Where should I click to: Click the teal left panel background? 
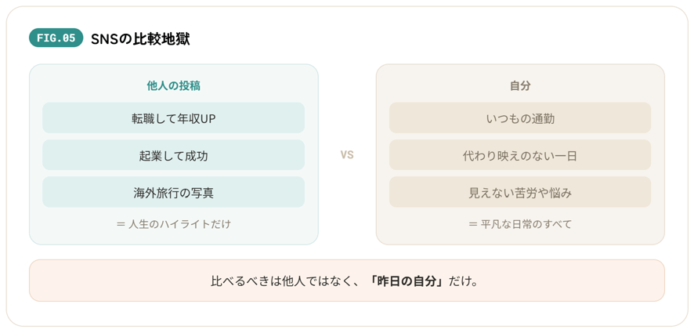click(174, 237)
